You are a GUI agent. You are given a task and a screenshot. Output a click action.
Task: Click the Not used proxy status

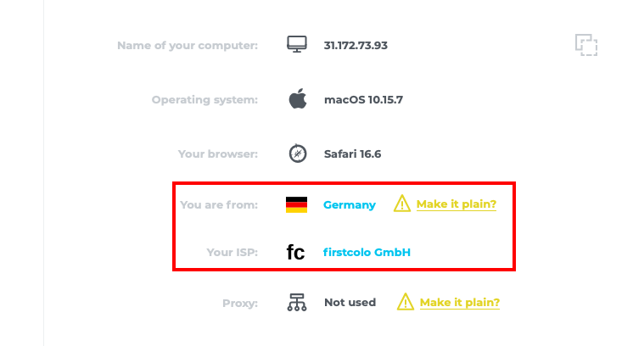pos(350,303)
